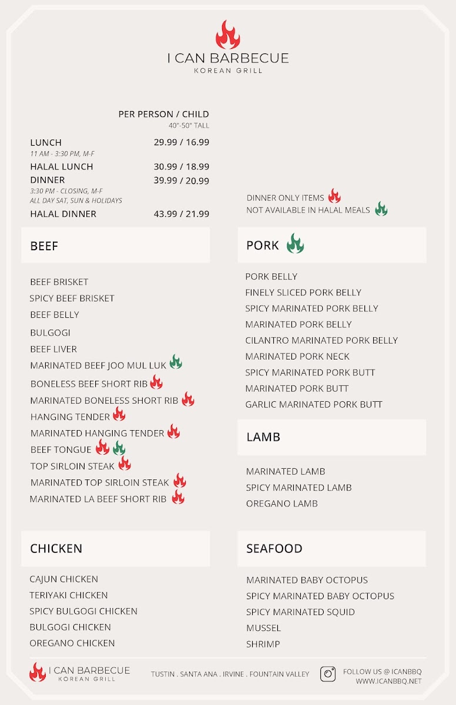Click the red flame beside Marinated LA Beef Short Rib
The width and height of the screenshot is (456, 705).
[178, 498]
